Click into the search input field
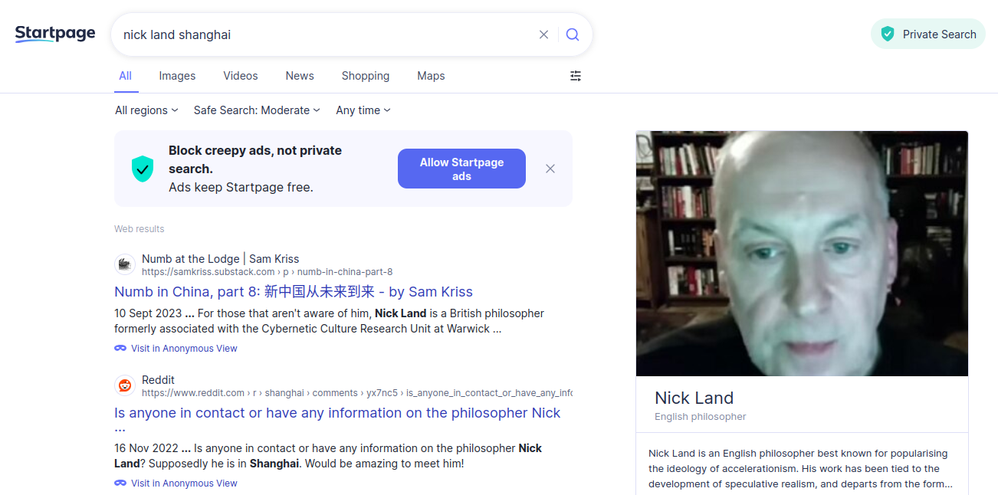The image size is (998, 495). 326,34
